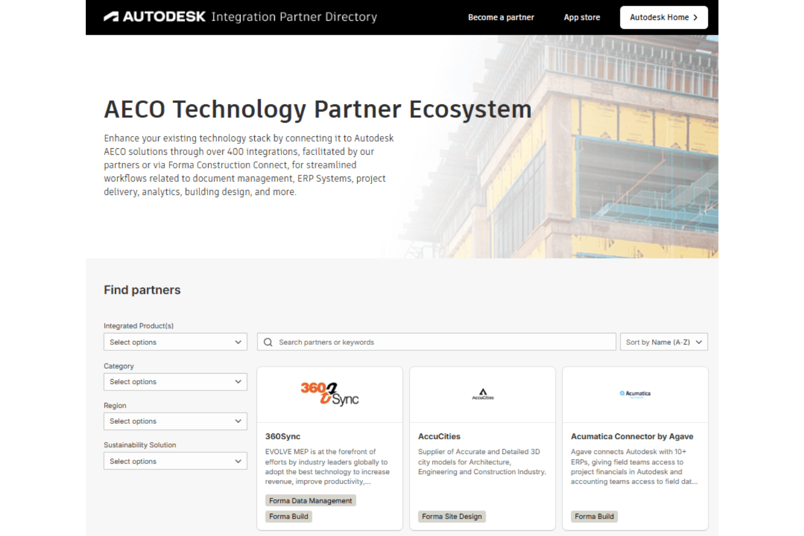Click Integration Partner Directory title

[x=294, y=17]
